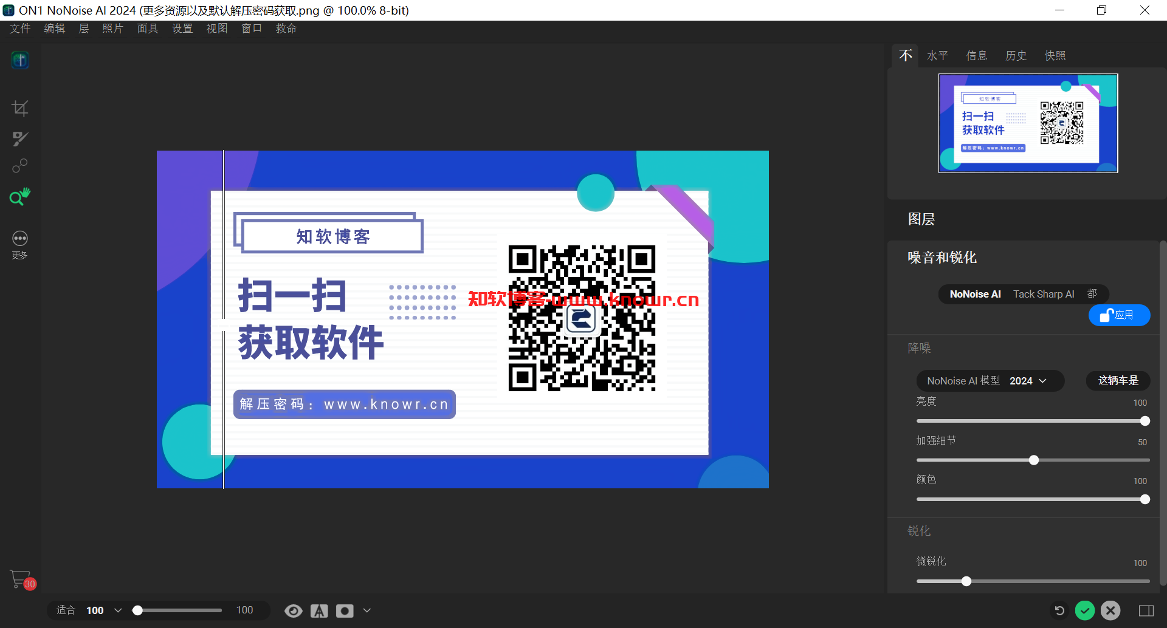Screen dimensions: 1167x628
Task: Open the 照片 menu
Action: click(112, 29)
